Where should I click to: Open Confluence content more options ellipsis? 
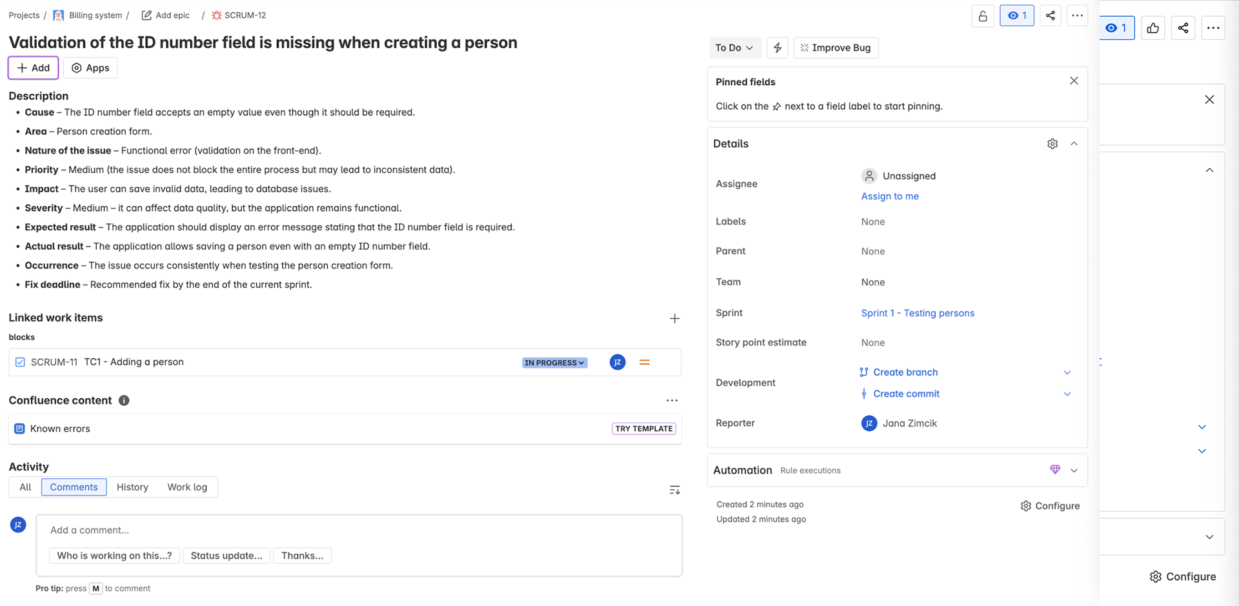672,401
